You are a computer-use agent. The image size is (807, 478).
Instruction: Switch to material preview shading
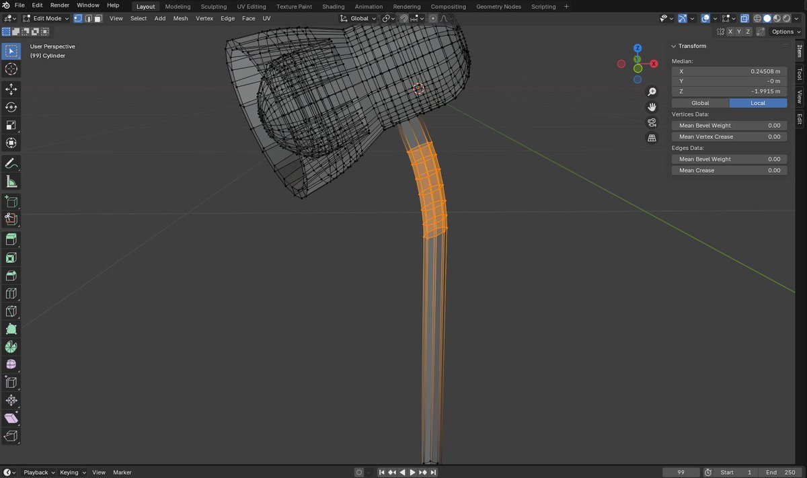[776, 18]
